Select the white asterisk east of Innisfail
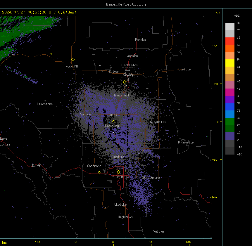This screenshot has height=246, width=252. click(147, 89)
